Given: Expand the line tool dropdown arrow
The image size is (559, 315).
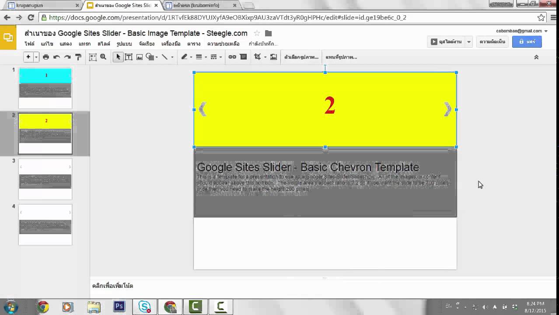Looking at the screenshot, I should (x=172, y=57).
